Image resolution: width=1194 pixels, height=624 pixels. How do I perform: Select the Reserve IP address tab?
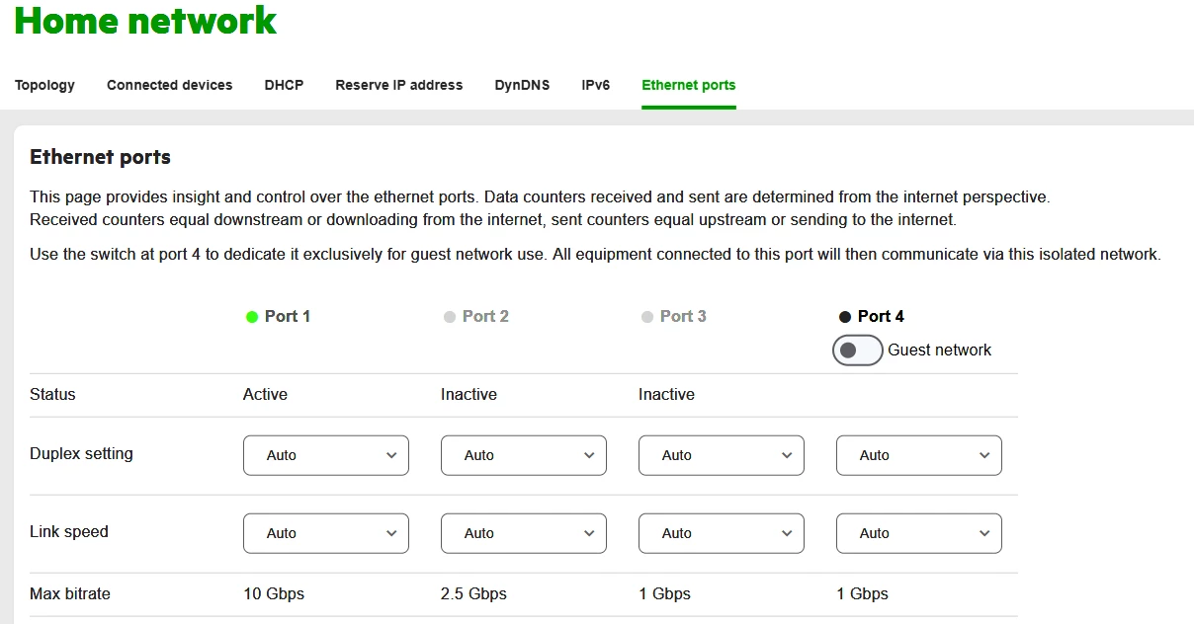click(398, 85)
